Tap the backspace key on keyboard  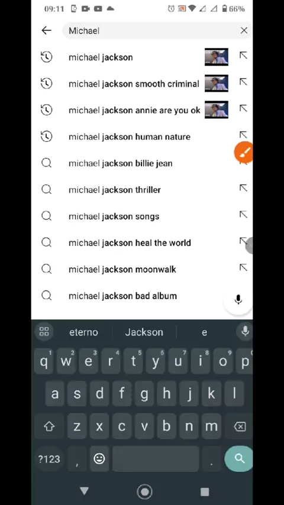pyautogui.click(x=240, y=426)
